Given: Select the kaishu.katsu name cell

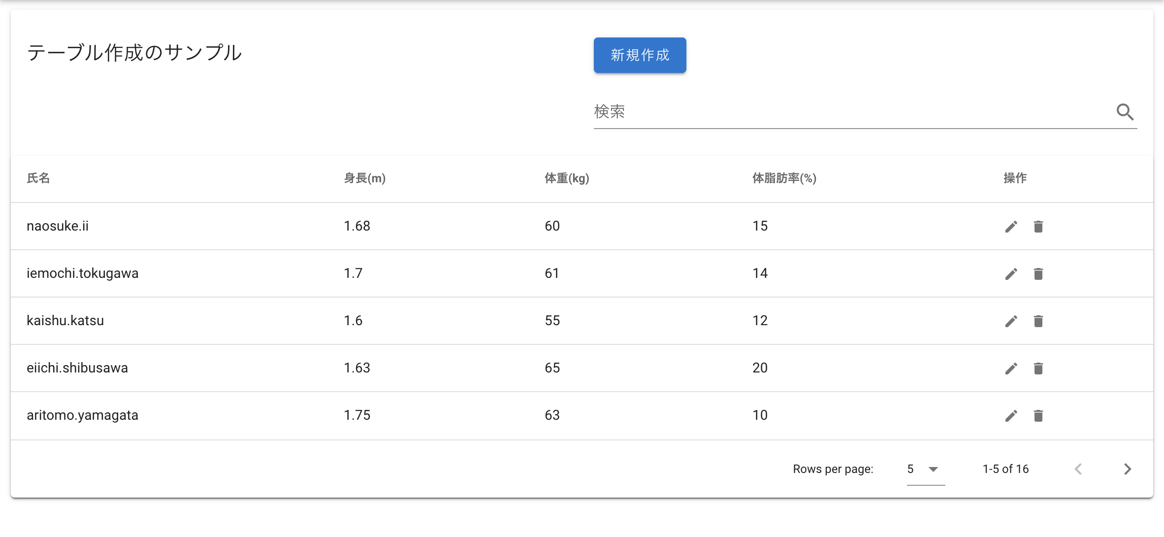Looking at the screenshot, I should 65,320.
